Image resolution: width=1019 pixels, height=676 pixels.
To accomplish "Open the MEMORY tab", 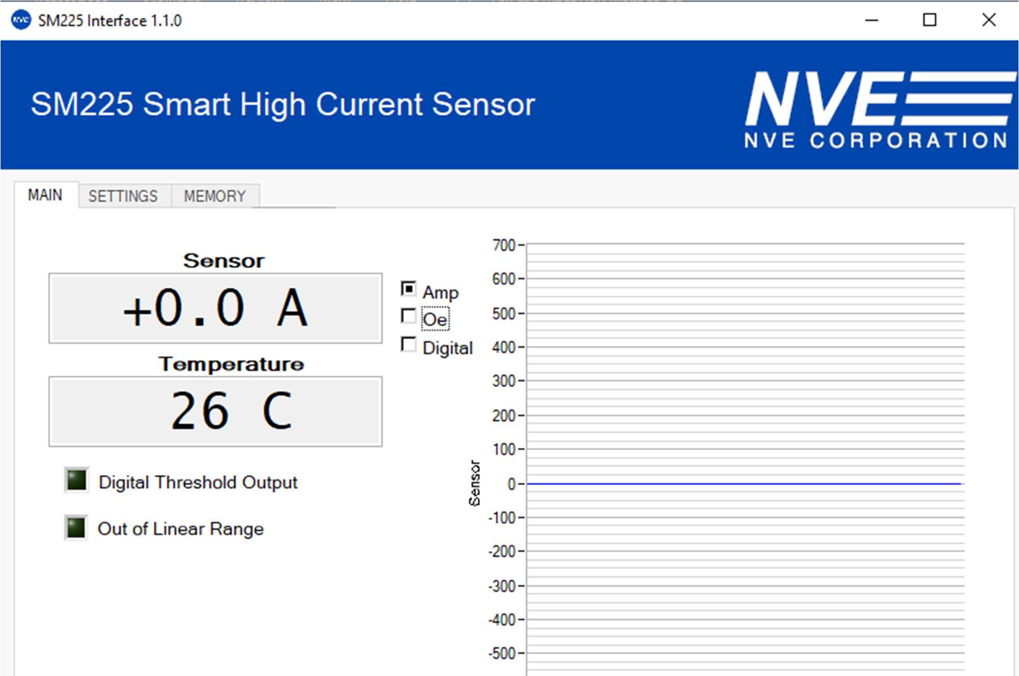I will point(215,196).
